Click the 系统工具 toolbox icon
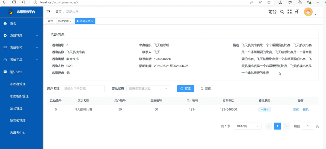The image size is (326, 149). point(5,60)
